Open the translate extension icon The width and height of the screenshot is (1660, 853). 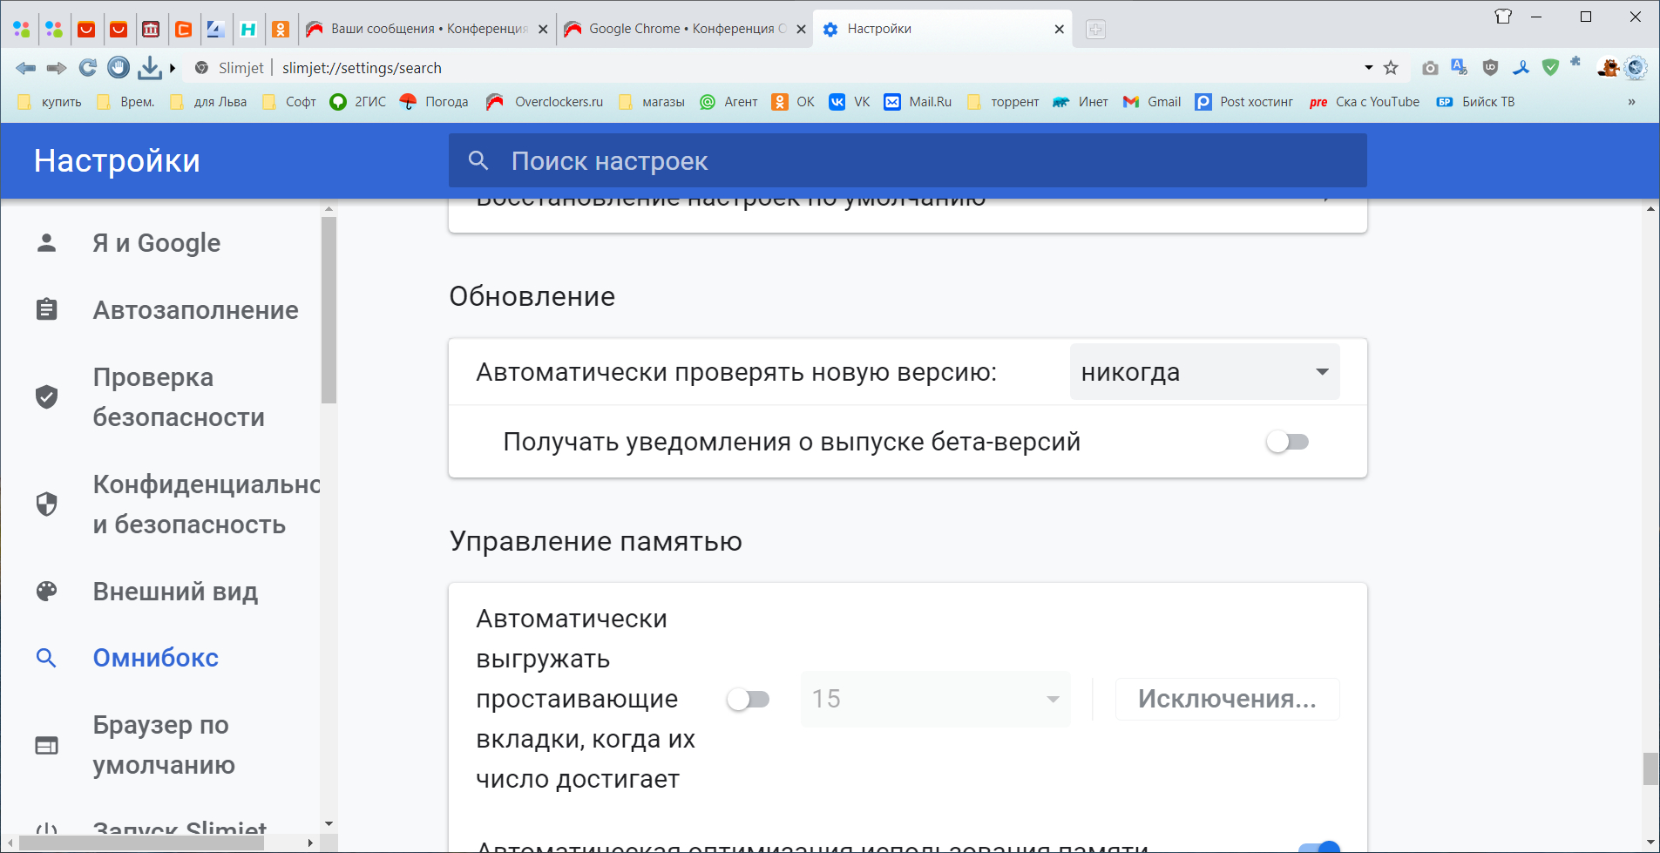tap(1460, 68)
